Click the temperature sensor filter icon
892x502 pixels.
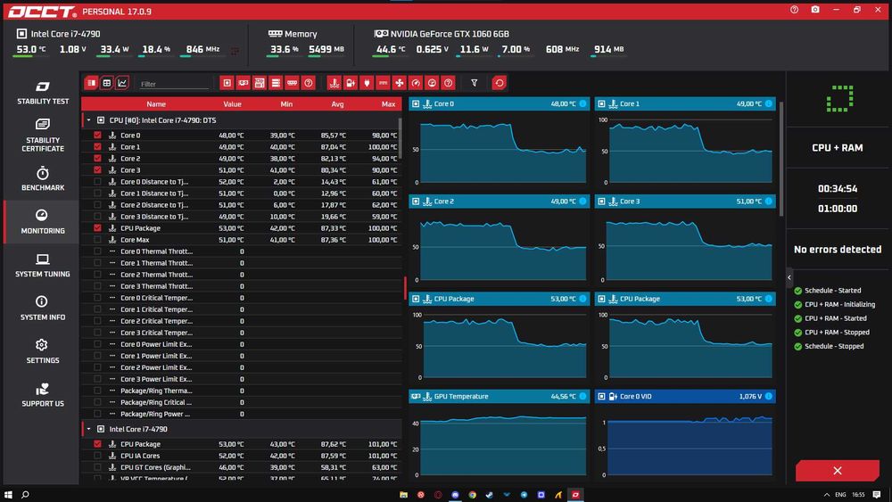[334, 83]
